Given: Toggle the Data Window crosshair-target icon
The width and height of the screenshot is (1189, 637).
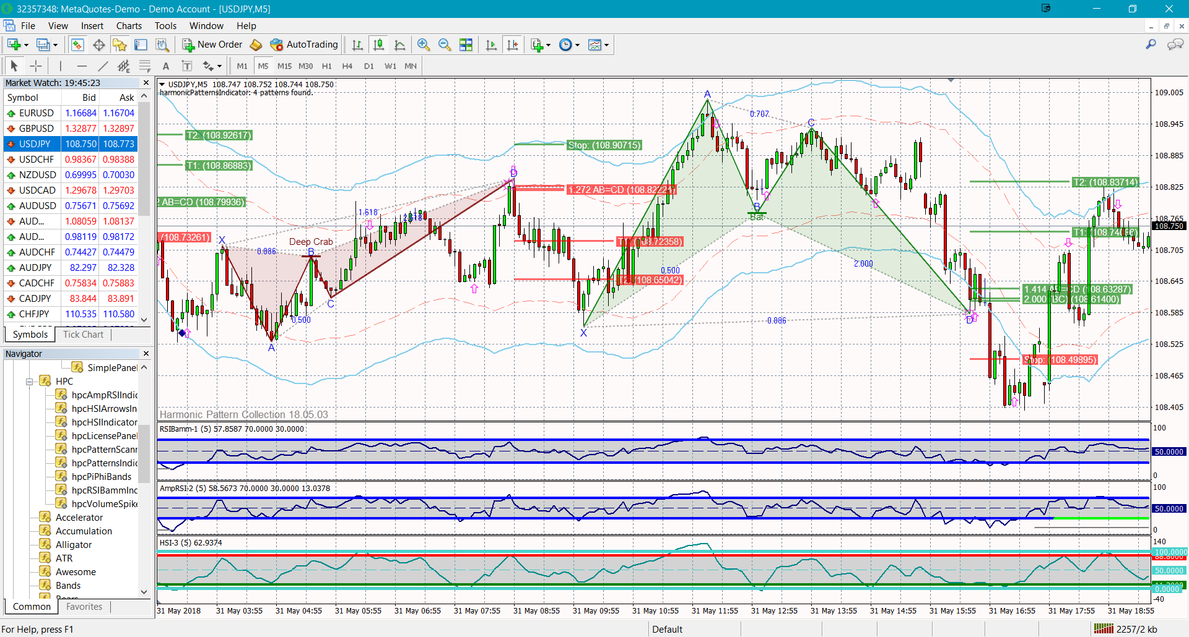Looking at the screenshot, I should (98, 45).
